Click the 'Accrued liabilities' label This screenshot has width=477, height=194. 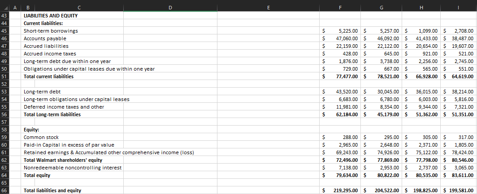click(46, 46)
